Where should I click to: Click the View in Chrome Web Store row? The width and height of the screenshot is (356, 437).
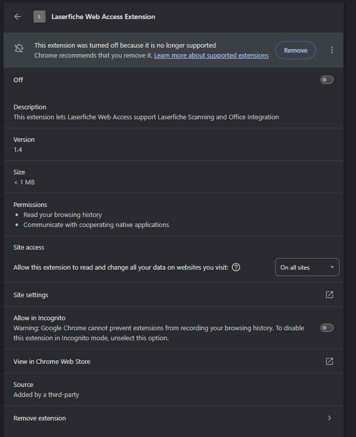173,361
